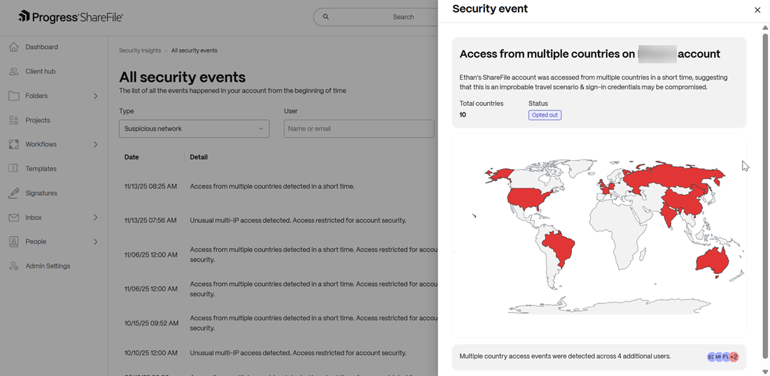Click the Security Insights breadcrumb link

click(140, 50)
